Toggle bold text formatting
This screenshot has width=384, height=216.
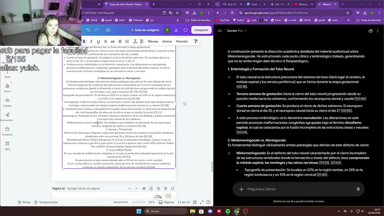tap(84, 41)
